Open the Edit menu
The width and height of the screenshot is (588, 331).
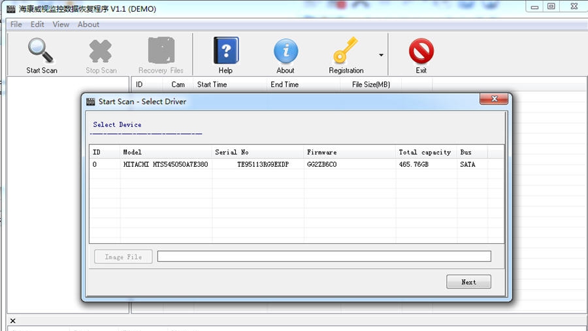point(37,24)
